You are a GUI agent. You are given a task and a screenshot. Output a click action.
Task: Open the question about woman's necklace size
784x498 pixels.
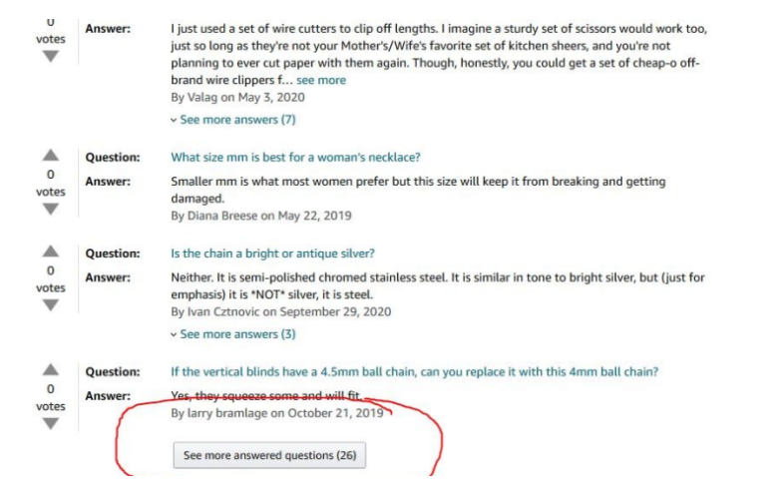click(295, 157)
